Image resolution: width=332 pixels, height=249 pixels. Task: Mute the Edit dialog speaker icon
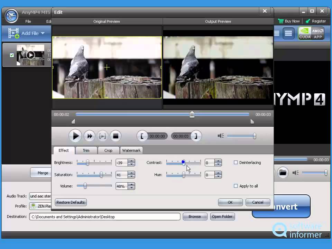[221, 136]
